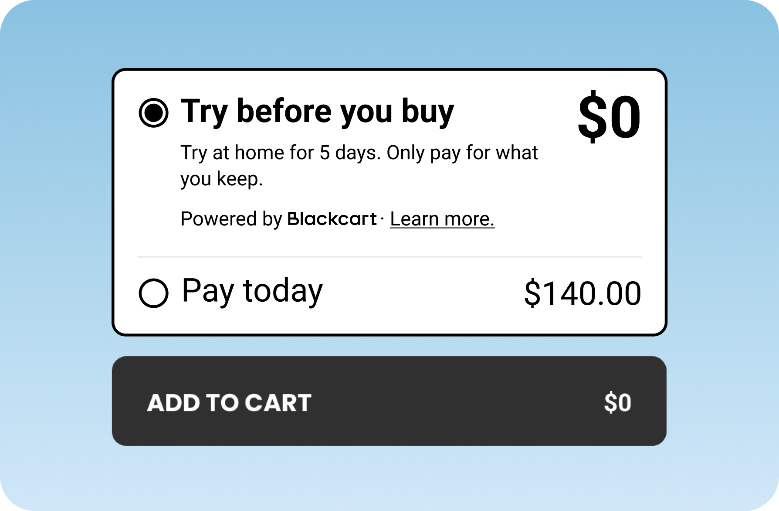Select the Try before you buy radio button
Image resolution: width=779 pixels, height=511 pixels.
[x=153, y=112]
